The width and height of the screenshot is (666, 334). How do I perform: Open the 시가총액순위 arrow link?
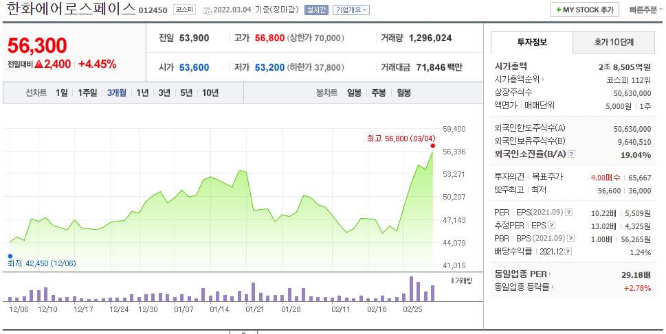[x=543, y=80]
